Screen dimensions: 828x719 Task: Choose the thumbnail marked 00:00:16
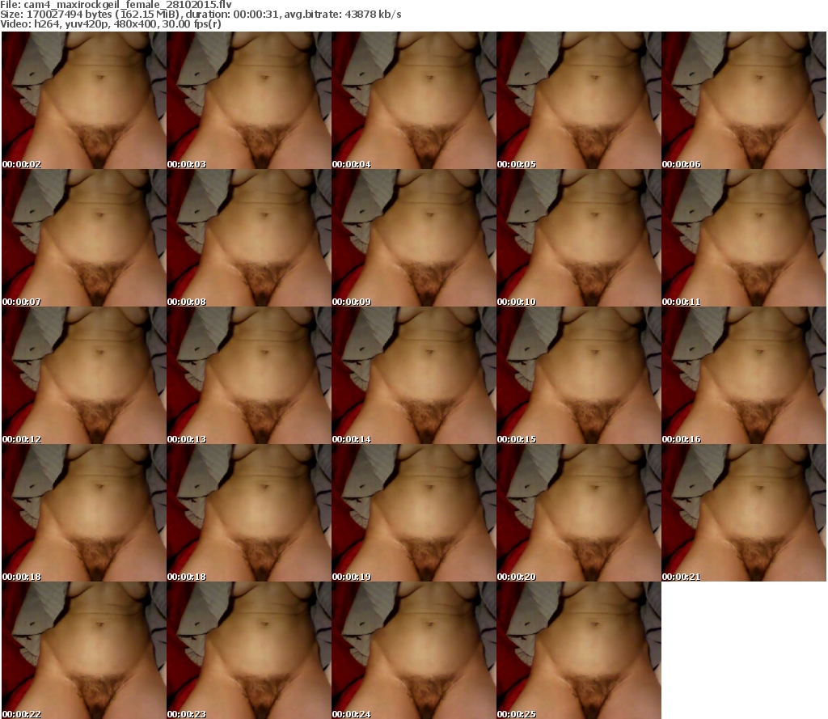(x=744, y=375)
